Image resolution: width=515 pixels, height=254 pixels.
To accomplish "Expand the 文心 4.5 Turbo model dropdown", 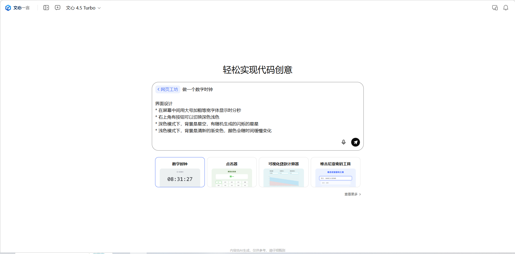I will pyautogui.click(x=81, y=8).
